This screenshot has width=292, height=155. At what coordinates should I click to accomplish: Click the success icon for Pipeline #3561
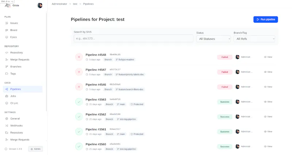[x=79, y=131]
